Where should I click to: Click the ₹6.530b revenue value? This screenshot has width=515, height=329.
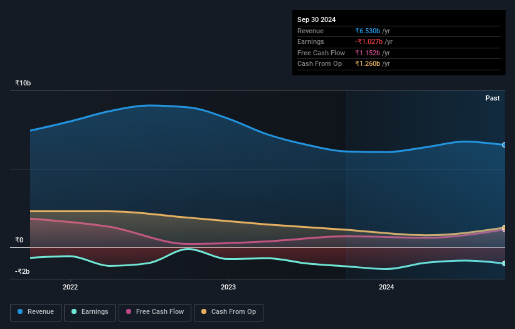pos(368,31)
